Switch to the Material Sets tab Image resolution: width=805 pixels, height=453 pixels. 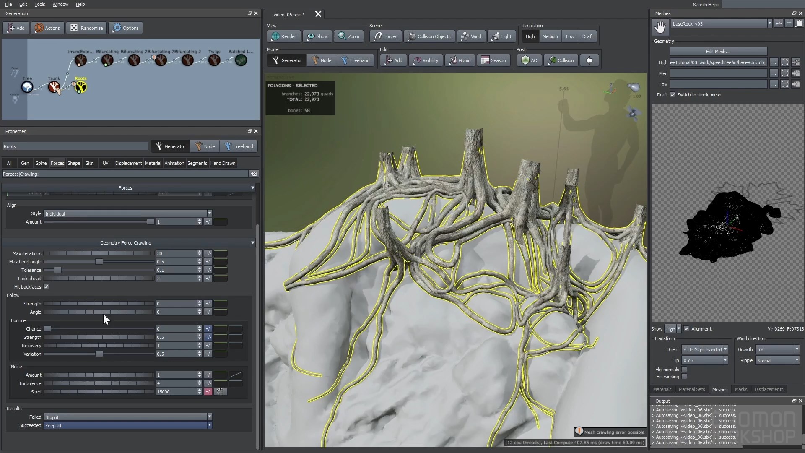(x=692, y=389)
